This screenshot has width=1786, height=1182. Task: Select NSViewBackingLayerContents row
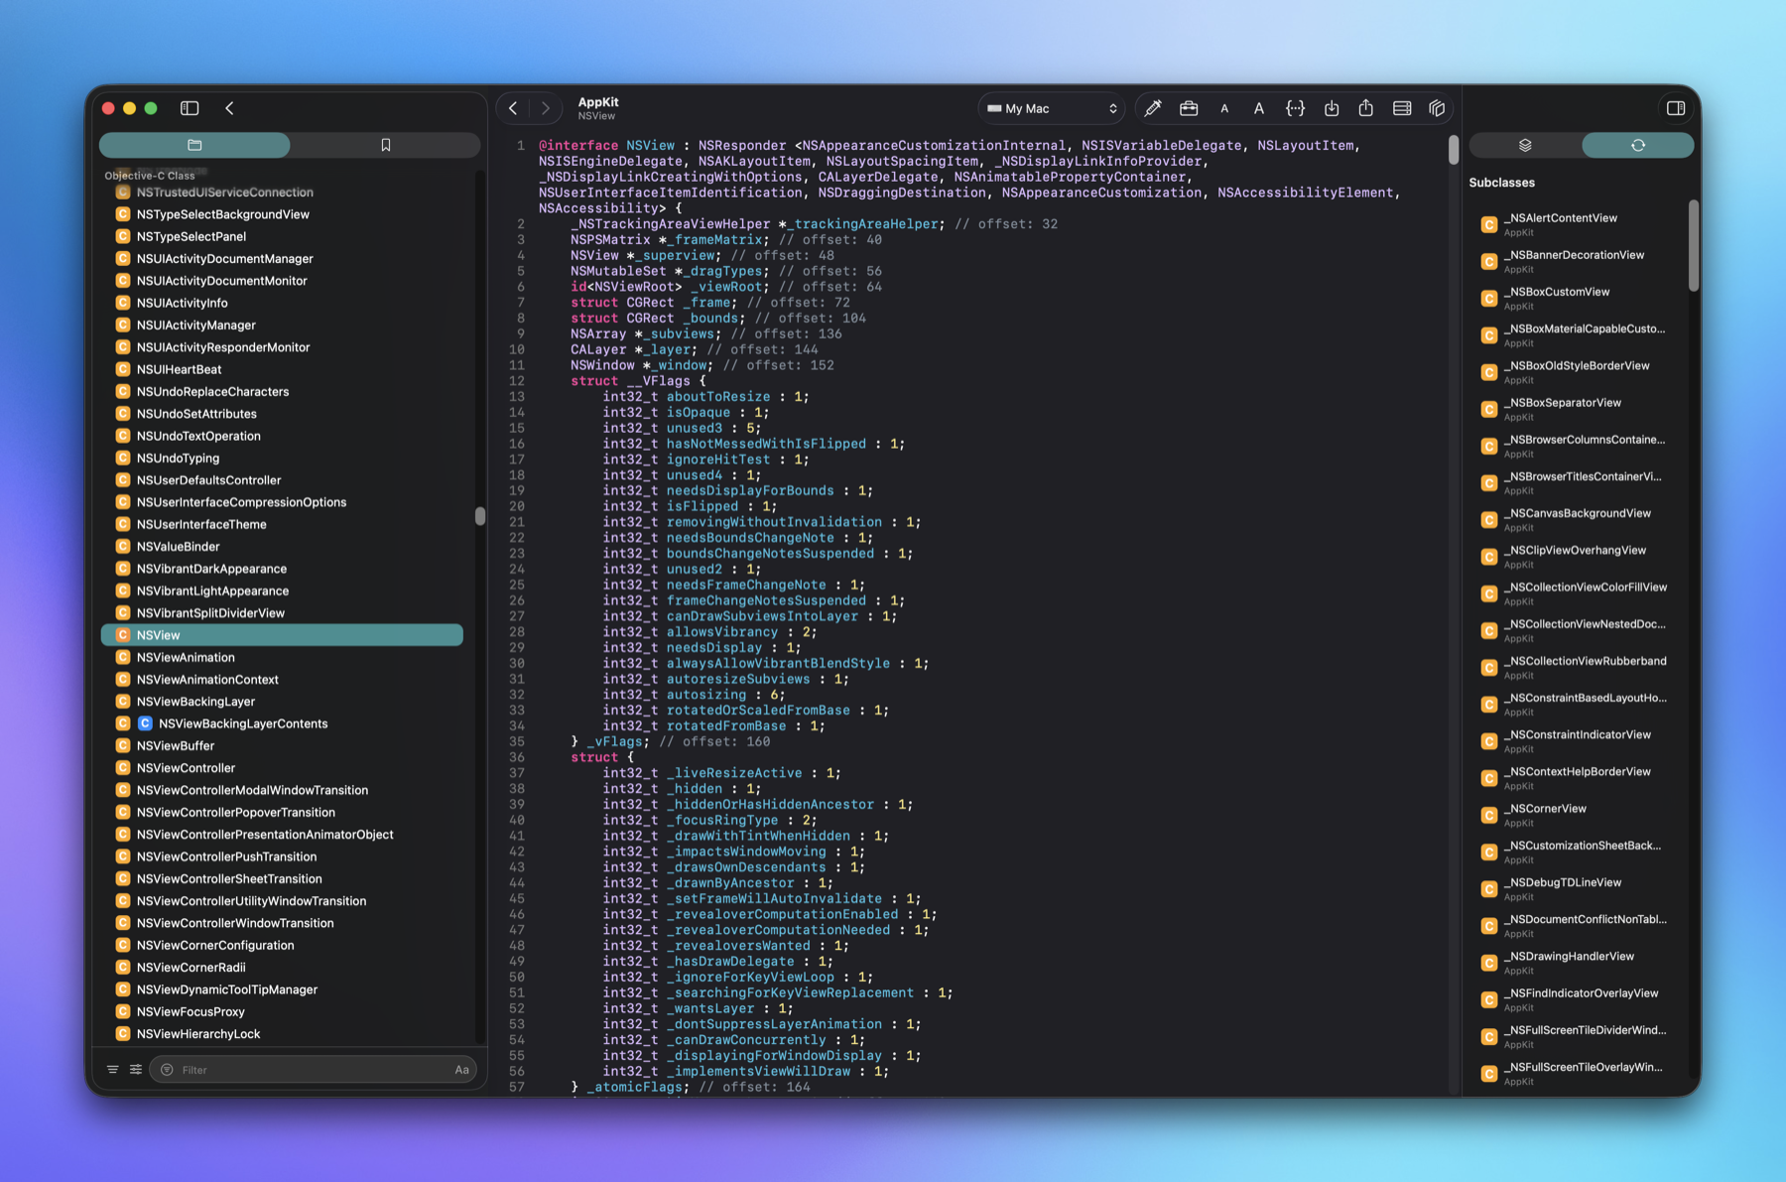(x=283, y=723)
